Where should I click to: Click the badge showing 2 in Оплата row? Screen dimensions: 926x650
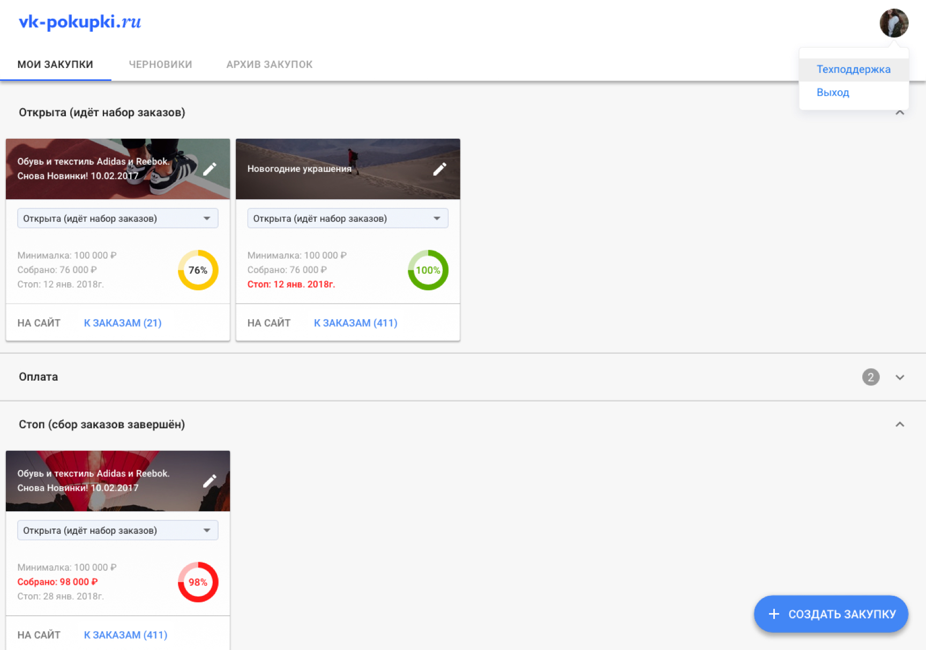871,377
